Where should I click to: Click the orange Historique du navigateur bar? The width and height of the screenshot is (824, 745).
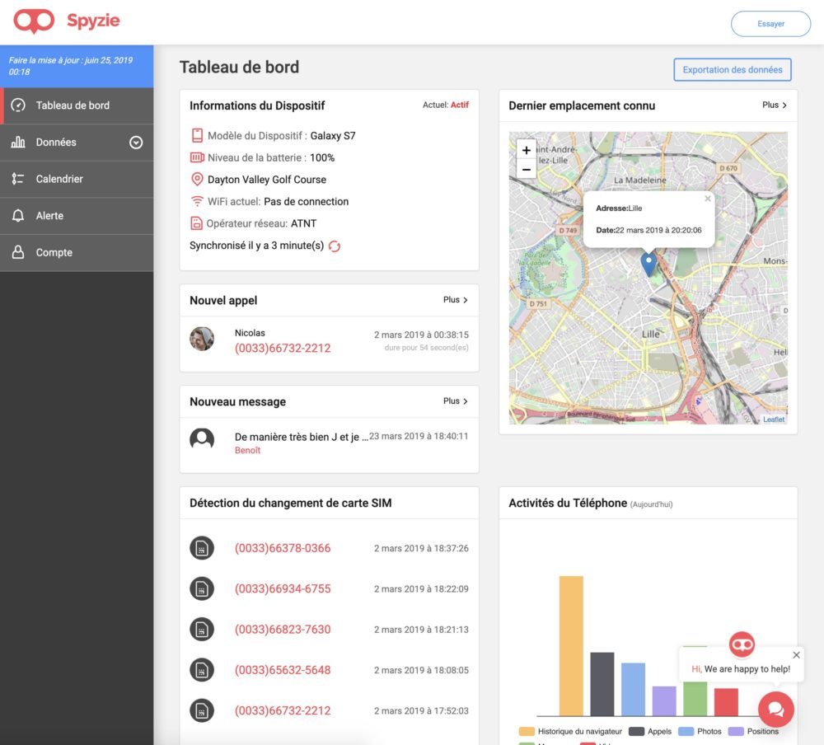click(571, 645)
